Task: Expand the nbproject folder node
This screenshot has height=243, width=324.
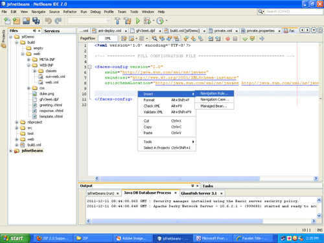Action: click(x=16, y=122)
